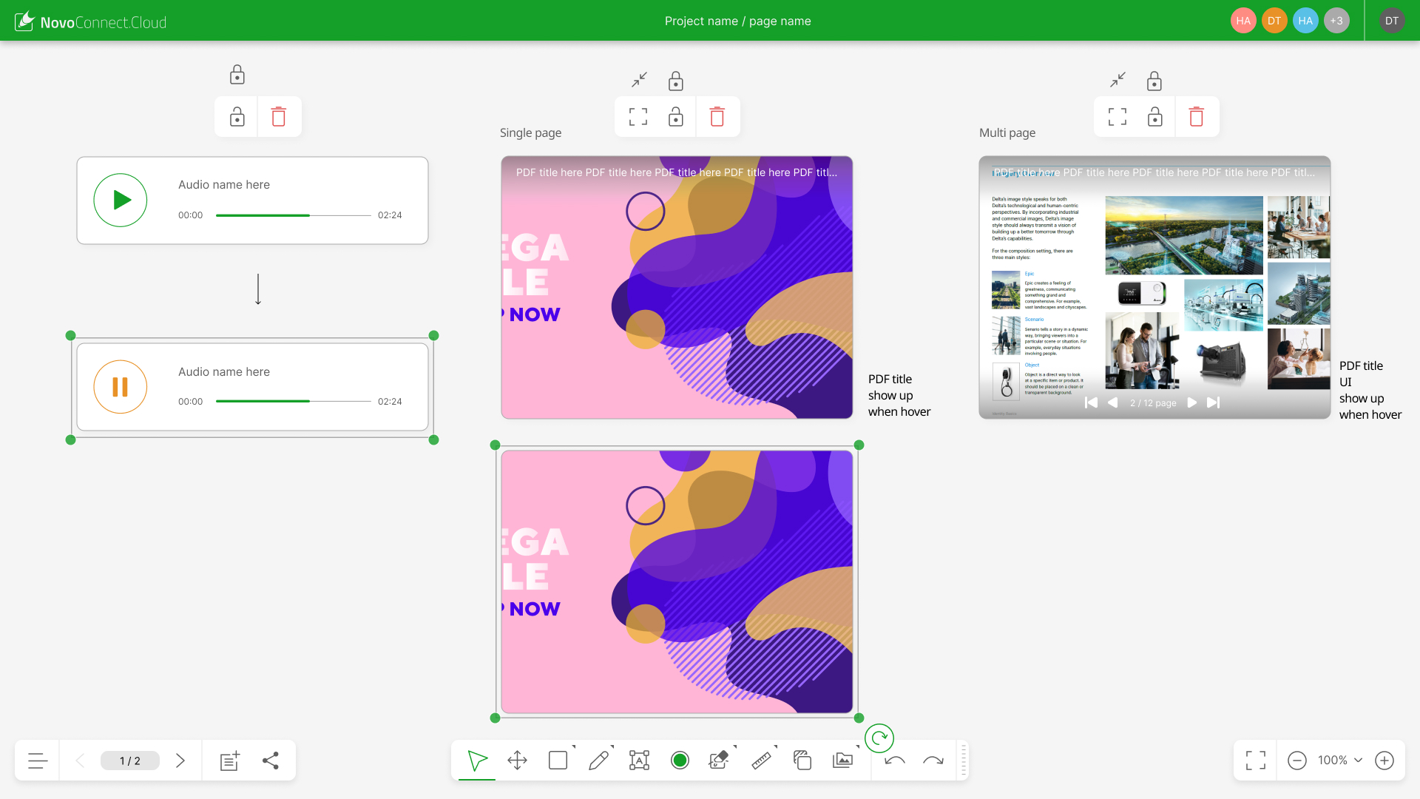1420x799 pixels.
Task: Pick the eraser tool
Action: coord(718,760)
